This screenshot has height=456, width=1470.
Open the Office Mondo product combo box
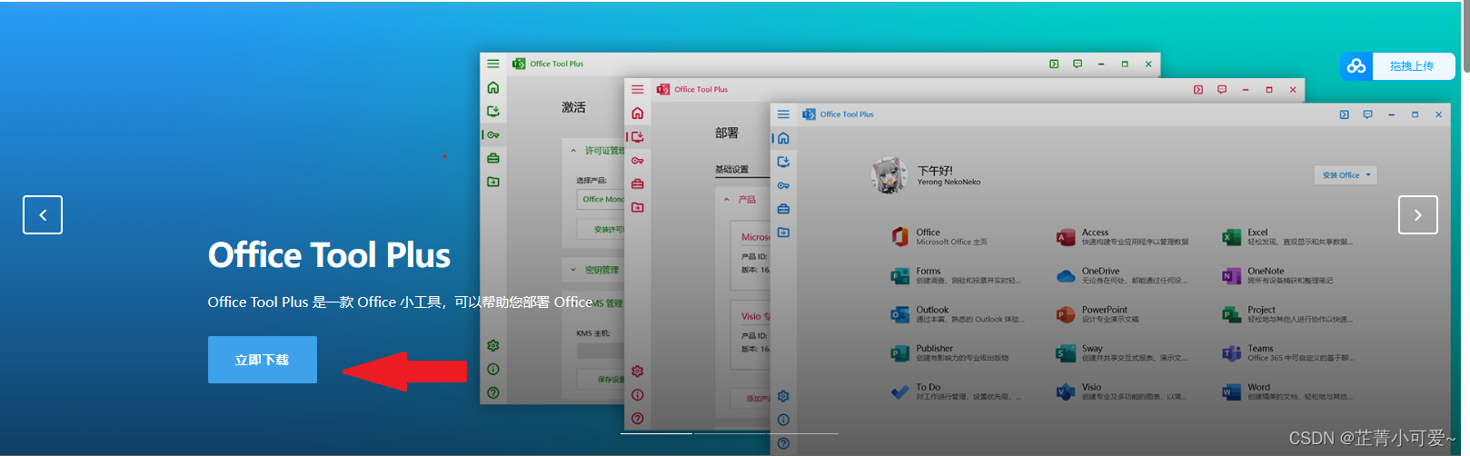pos(601,199)
